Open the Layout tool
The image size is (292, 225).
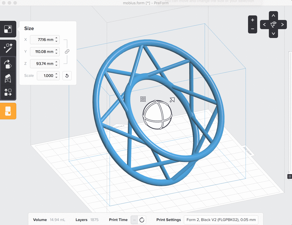(x=8, y=92)
